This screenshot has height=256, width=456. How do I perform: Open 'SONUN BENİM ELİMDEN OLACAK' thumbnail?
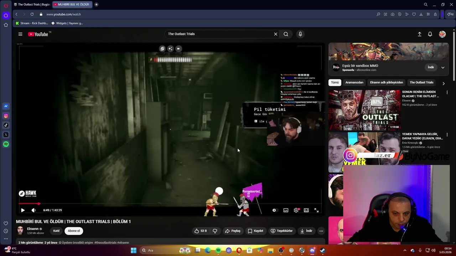364,110
